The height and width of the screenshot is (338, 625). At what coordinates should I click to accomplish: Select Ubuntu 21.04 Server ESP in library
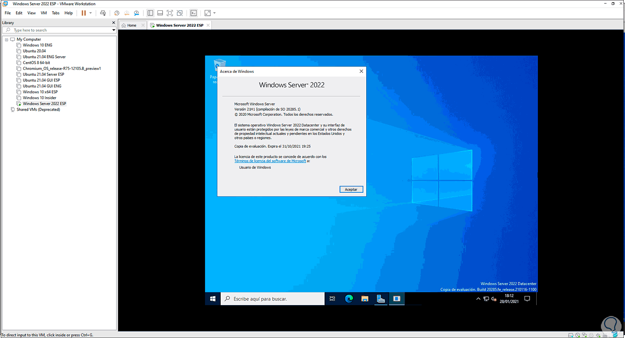[43, 74]
